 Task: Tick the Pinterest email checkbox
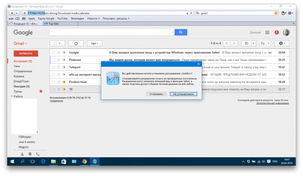point(53,60)
